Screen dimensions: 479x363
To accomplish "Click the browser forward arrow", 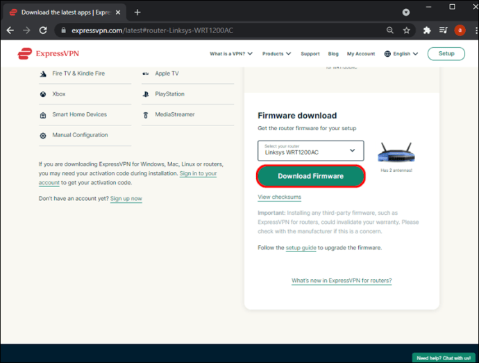I will 26,30.
